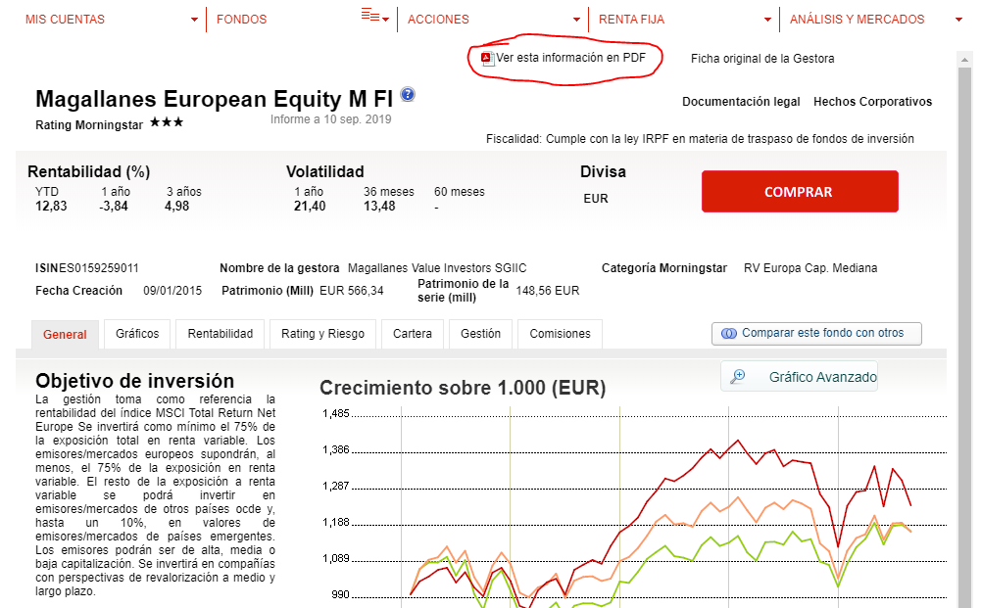Open the MIS CUENTAS menu

coord(65,20)
